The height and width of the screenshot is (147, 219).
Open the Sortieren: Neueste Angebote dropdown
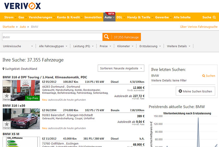click(121, 68)
